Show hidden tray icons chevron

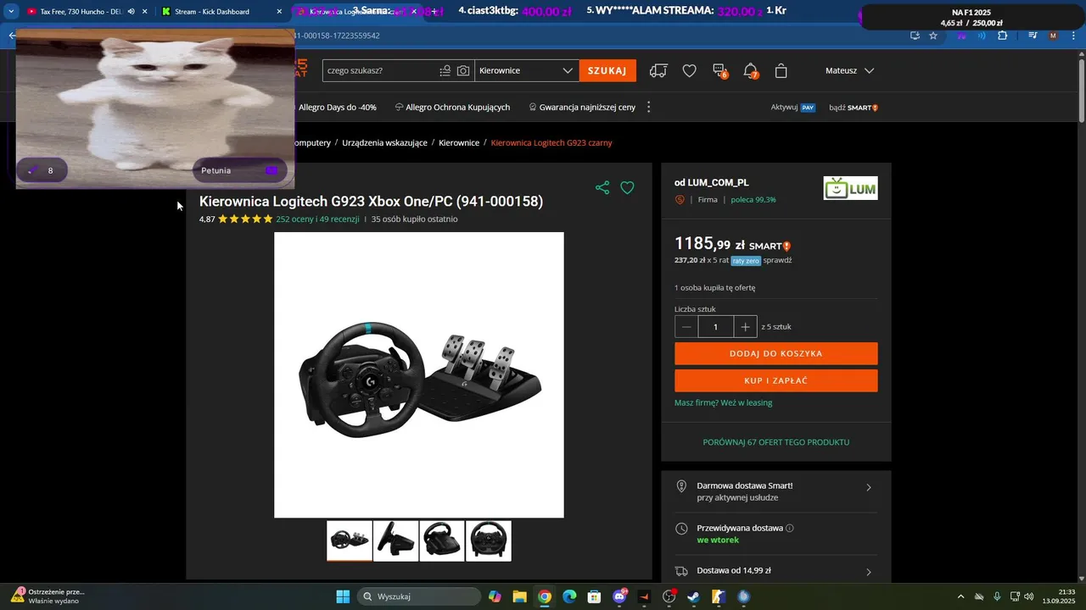point(960,596)
